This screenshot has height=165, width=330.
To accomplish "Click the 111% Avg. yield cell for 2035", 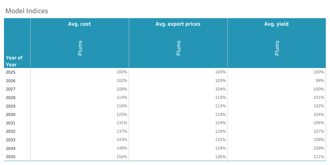I will (319, 157).
